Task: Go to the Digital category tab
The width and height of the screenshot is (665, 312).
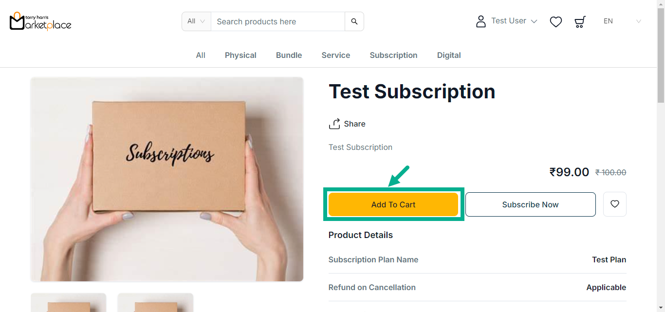Action: tap(449, 55)
